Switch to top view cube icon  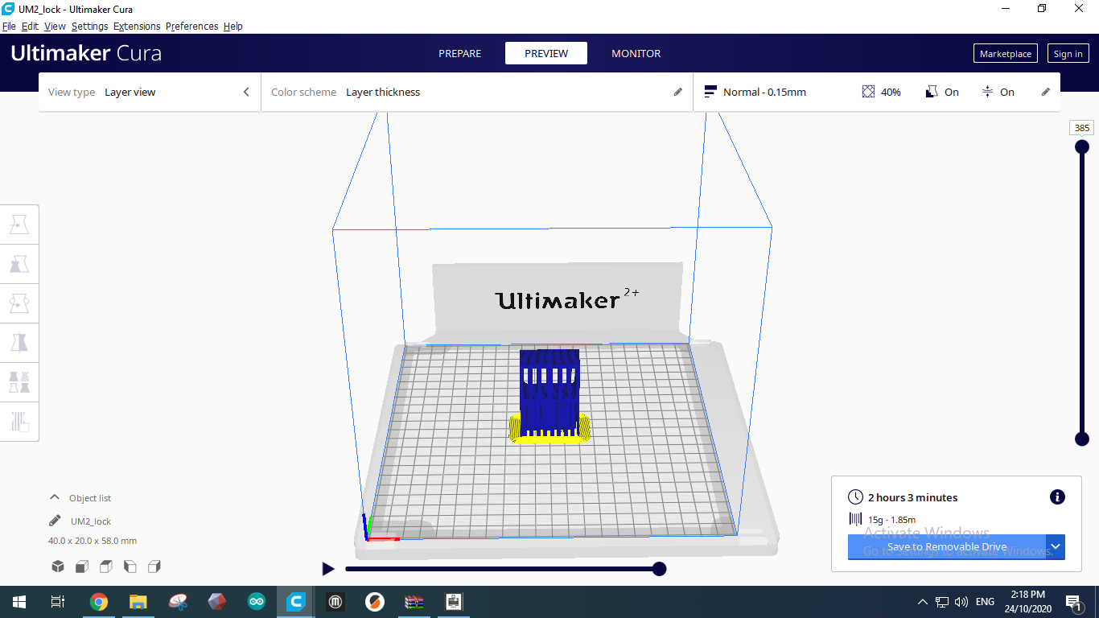(x=106, y=566)
